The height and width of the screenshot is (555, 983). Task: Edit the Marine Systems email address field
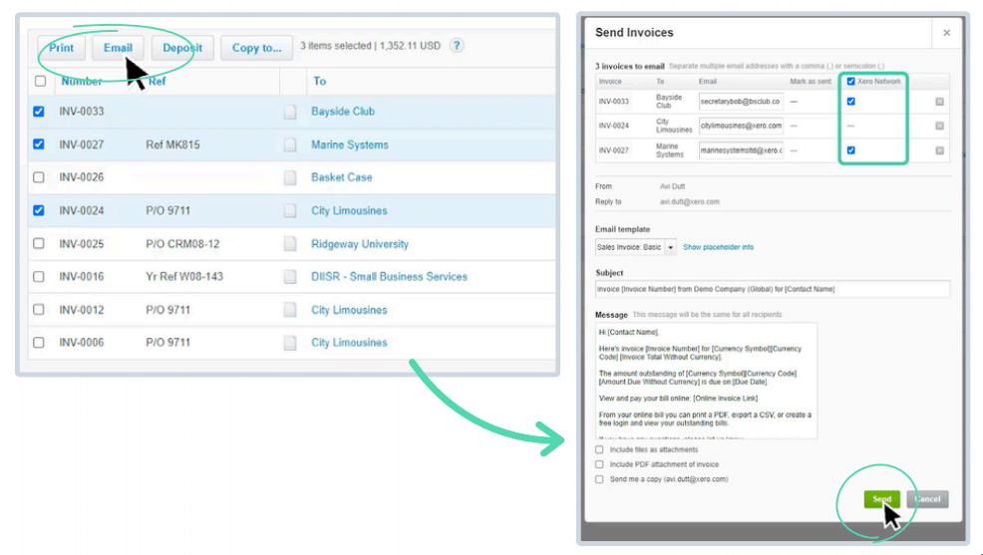coord(741,150)
